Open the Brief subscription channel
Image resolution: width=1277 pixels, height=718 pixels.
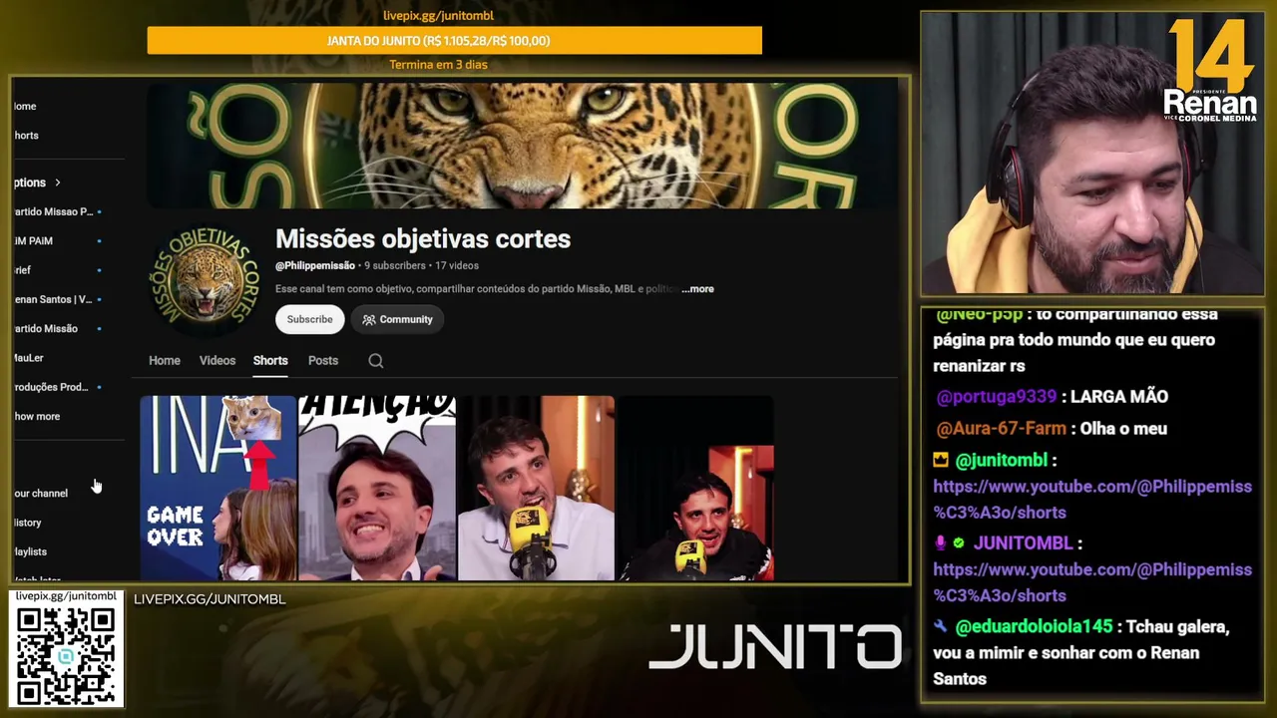coord(23,270)
